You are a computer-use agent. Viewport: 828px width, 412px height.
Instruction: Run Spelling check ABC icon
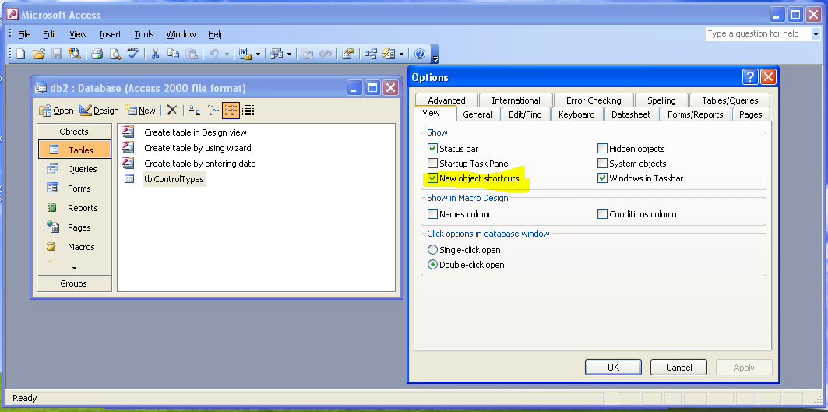pos(132,53)
